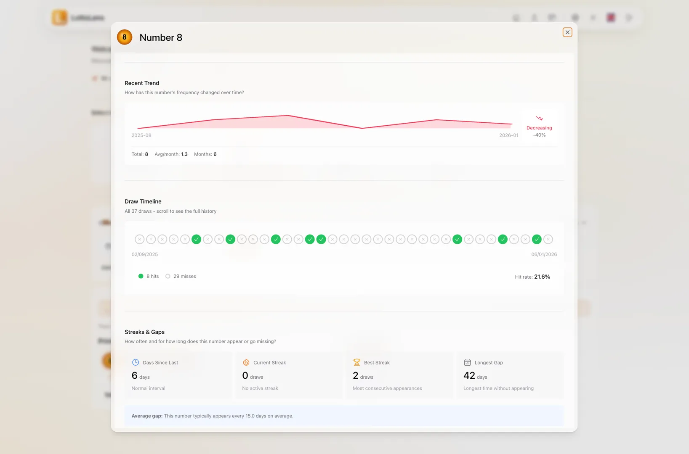The image size is (689, 454).
Task: Click the orange number 8 ball badge
Action: pyautogui.click(x=125, y=37)
